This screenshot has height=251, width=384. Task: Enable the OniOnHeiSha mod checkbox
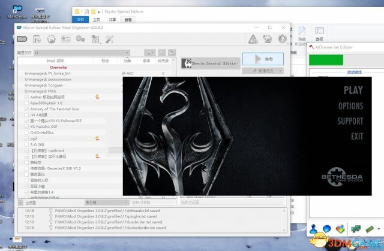pyautogui.click(x=26, y=133)
